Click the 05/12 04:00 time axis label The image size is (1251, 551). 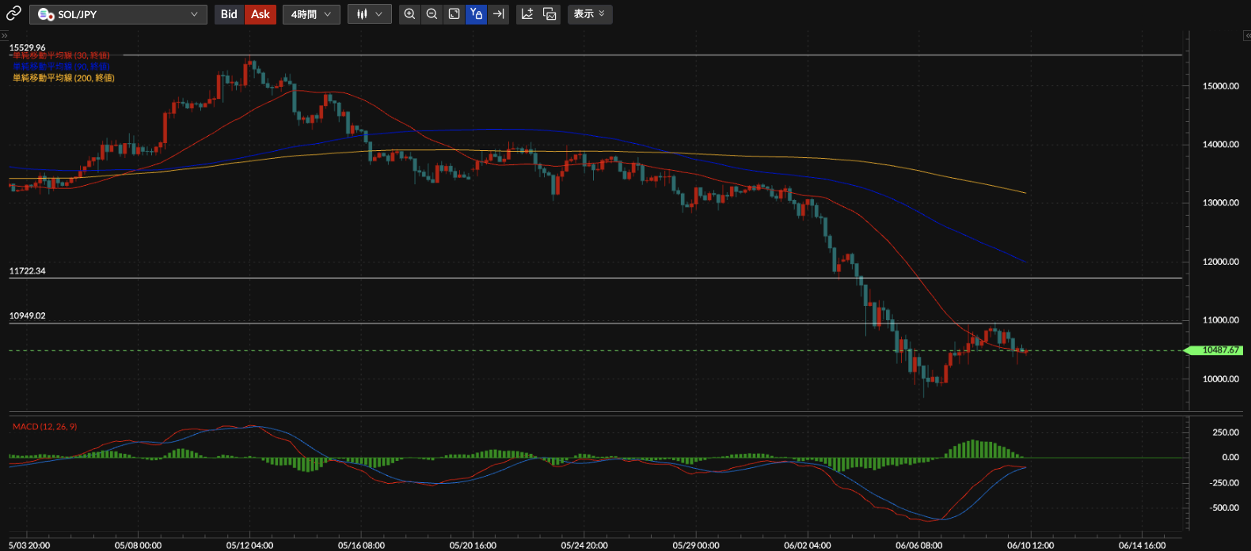(249, 545)
